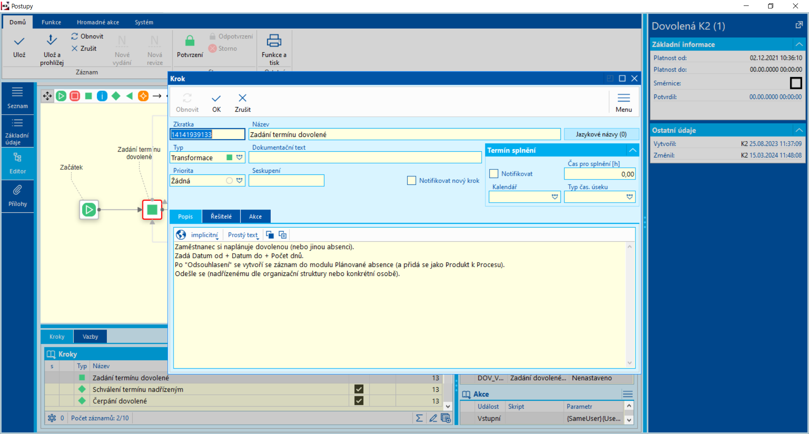Screen dimensions: 809x434
Task: Open the Přílohy paperclip in sidebar
Action: [17, 190]
